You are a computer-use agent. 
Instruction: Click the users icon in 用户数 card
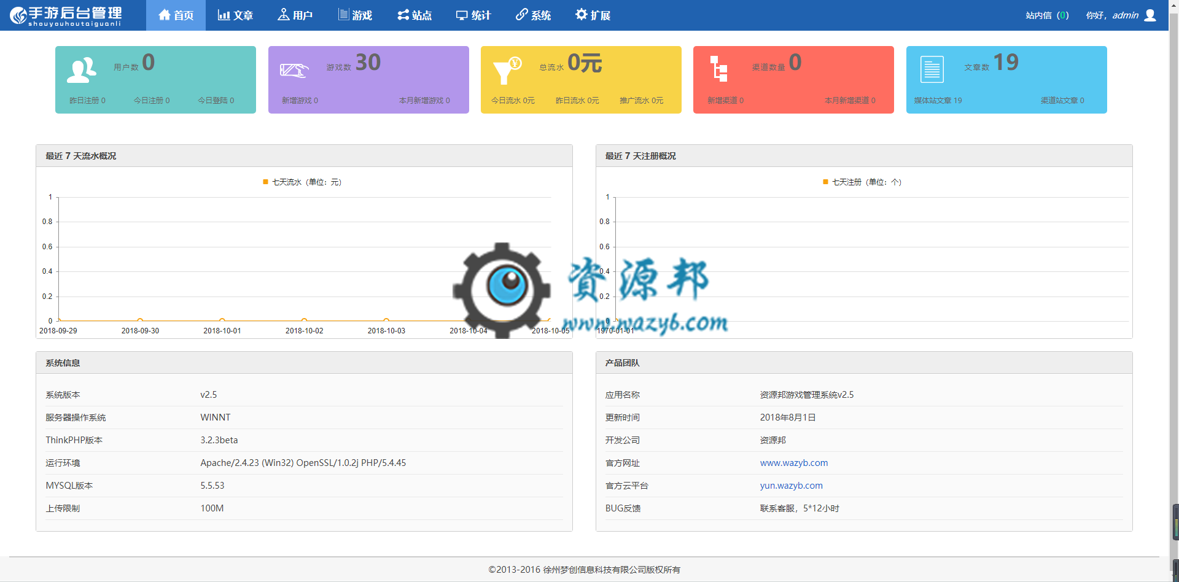(82, 70)
